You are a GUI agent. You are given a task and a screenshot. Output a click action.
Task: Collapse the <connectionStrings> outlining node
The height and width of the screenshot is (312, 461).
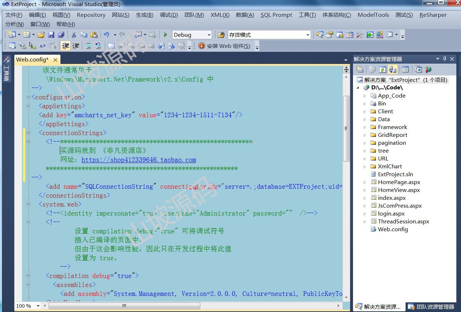pyautogui.click(x=29, y=133)
